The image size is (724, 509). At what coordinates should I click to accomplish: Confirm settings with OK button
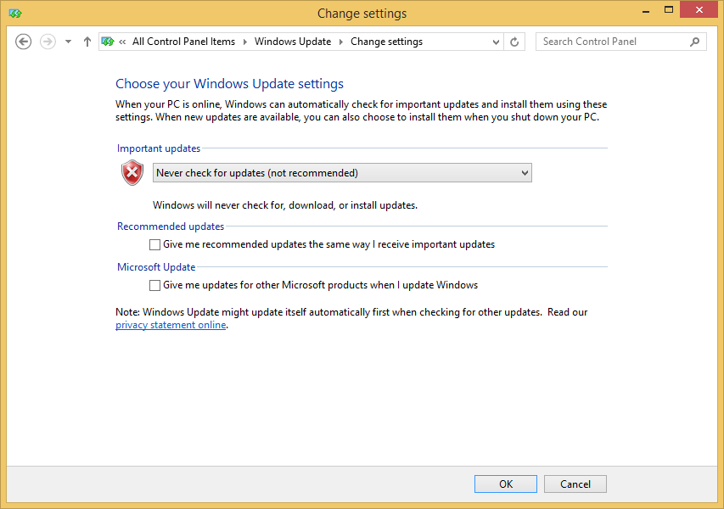coord(506,484)
